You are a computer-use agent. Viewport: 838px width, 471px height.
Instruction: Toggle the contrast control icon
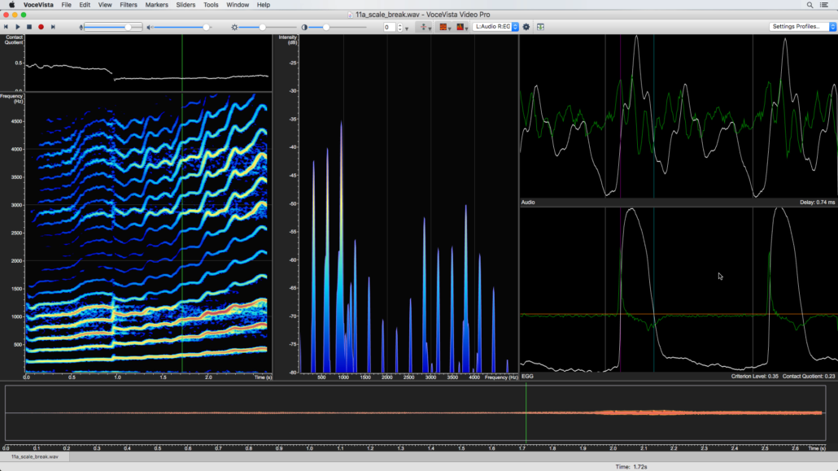coord(304,27)
